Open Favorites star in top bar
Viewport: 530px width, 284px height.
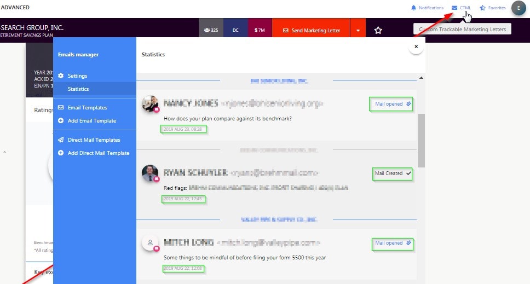point(482,8)
